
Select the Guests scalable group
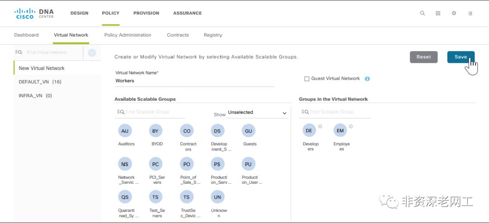(x=249, y=131)
